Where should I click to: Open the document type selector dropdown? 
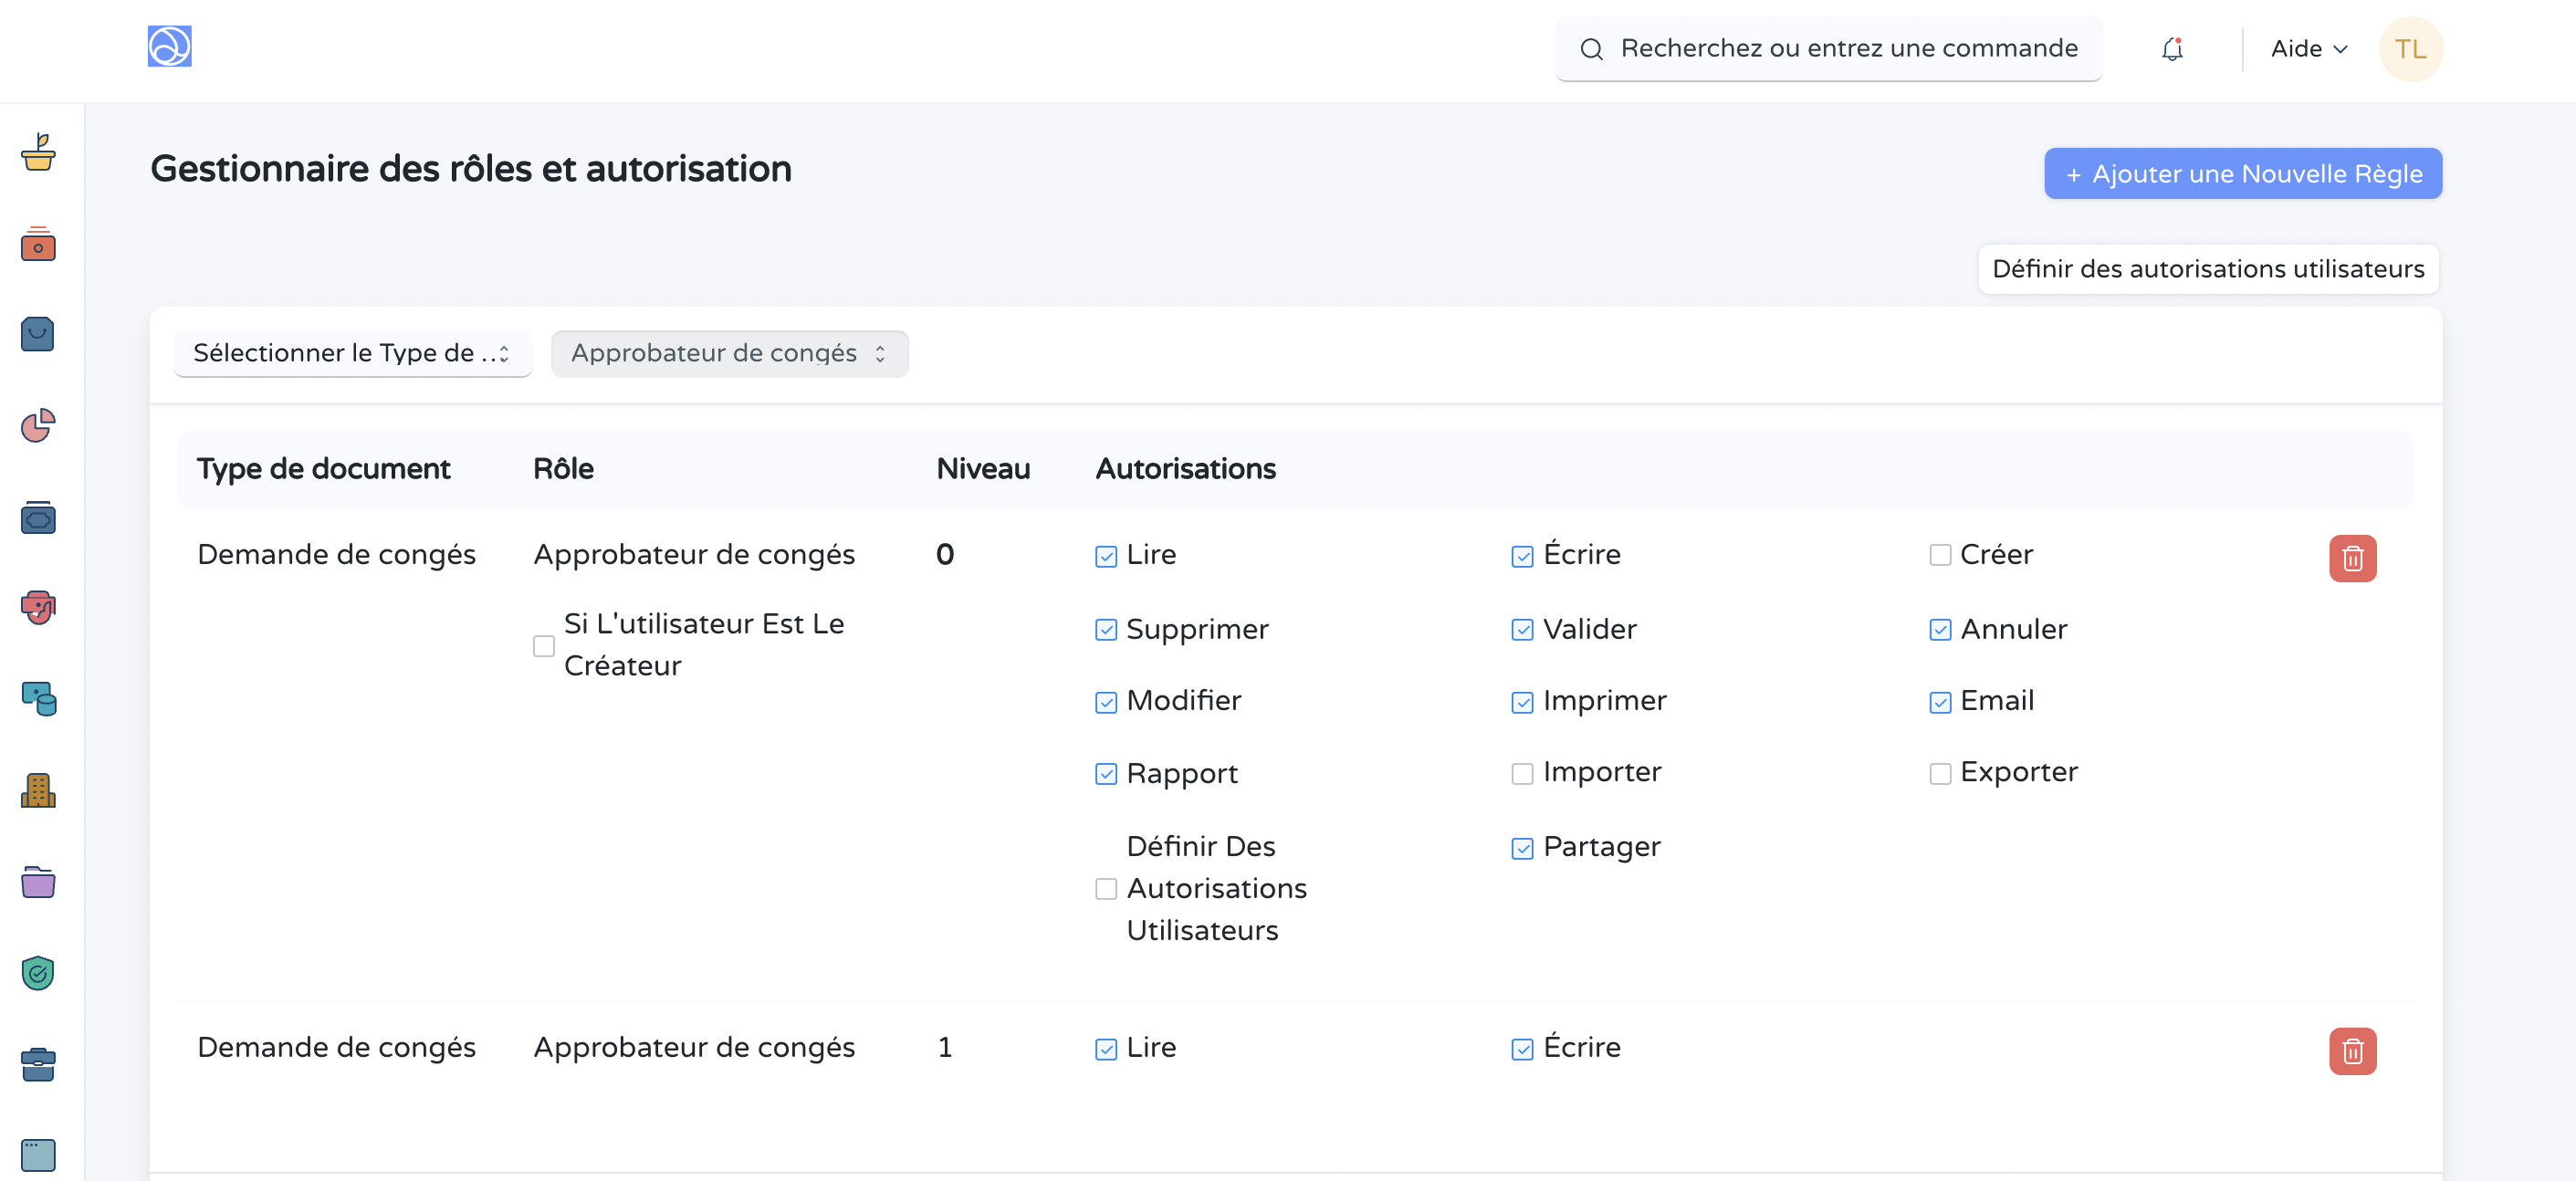point(352,353)
